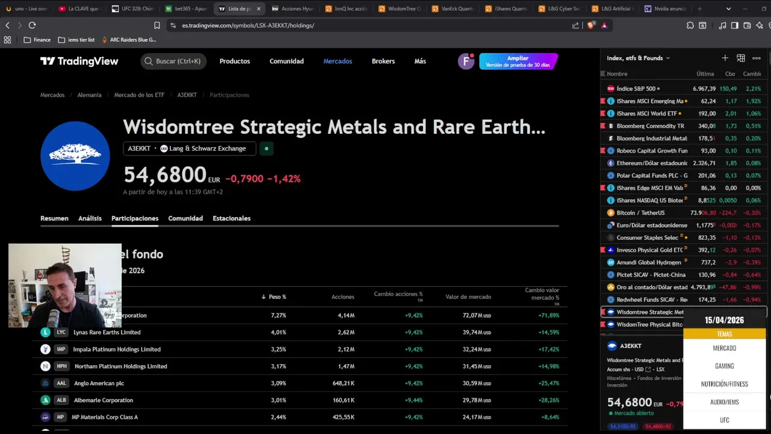The height and width of the screenshot is (434, 771).
Task: Toggle flag on iShares MSCI World ETF row
Action: 603,113
